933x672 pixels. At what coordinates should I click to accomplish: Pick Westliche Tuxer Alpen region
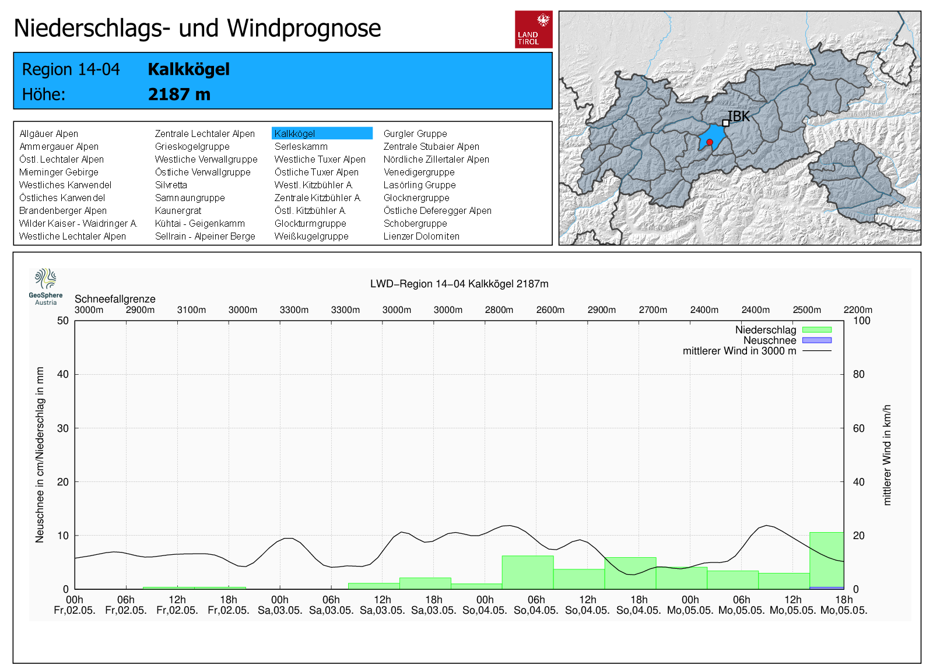click(320, 159)
